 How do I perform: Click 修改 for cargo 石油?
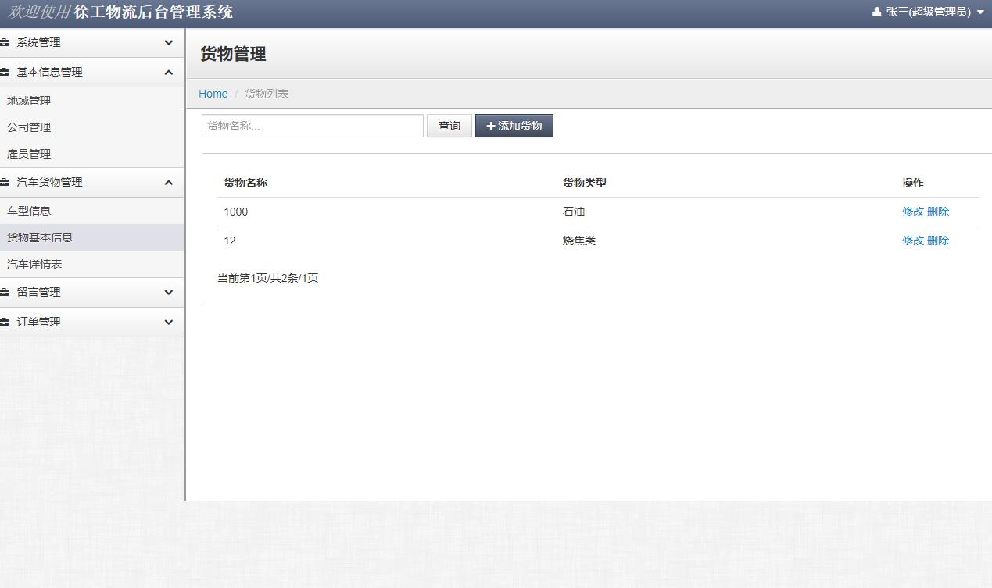(914, 211)
